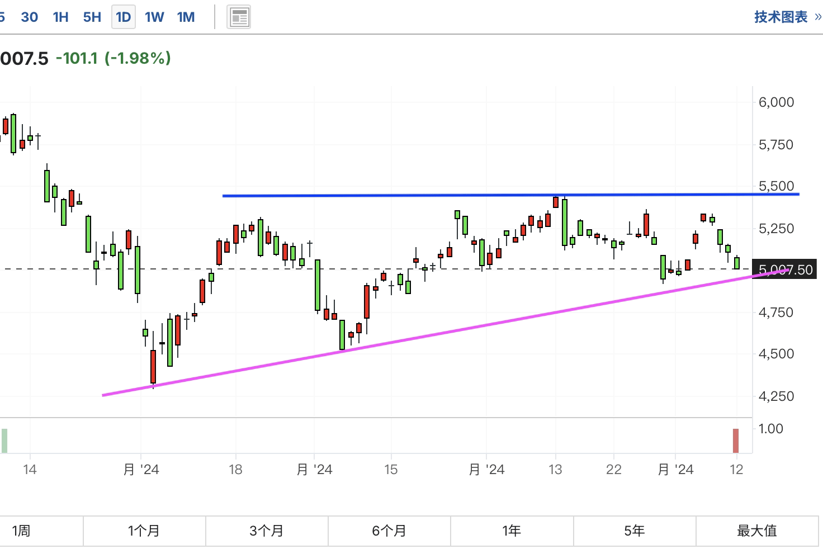Select the 1W interval
The width and height of the screenshot is (823, 549).
[x=154, y=17]
